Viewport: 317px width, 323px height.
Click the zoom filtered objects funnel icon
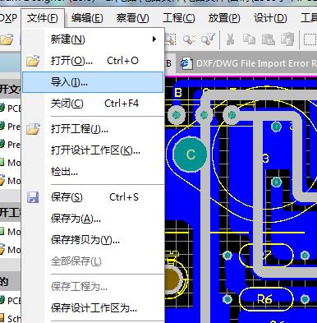pos(208,39)
